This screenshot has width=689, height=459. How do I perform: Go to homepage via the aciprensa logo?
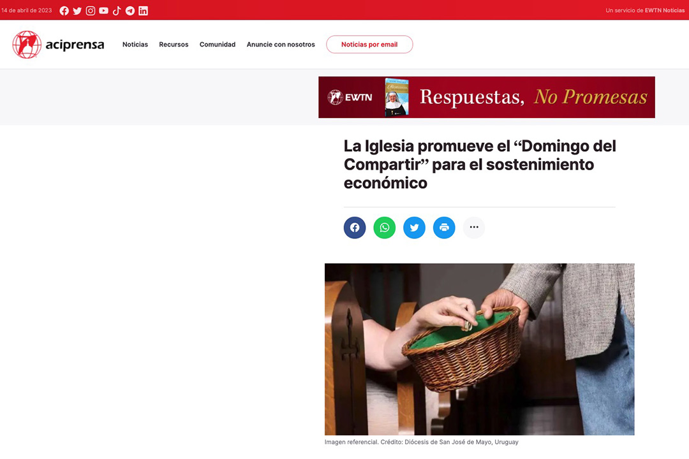[x=59, y=45]
